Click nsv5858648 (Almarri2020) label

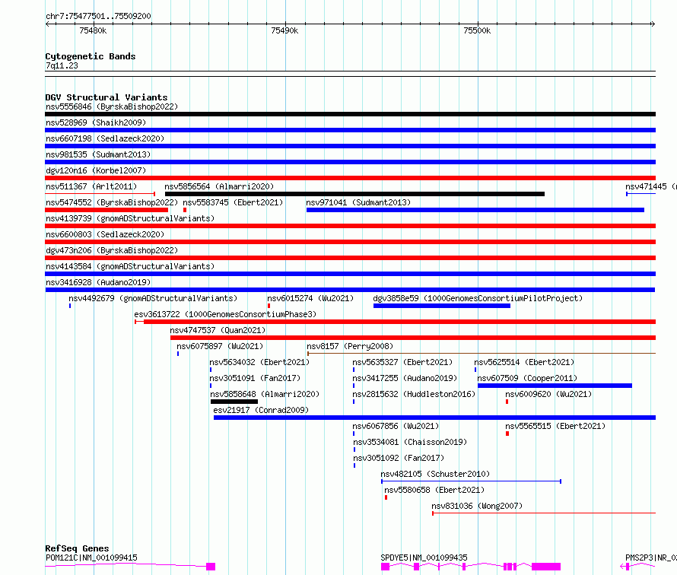click(x=265, y=394)
